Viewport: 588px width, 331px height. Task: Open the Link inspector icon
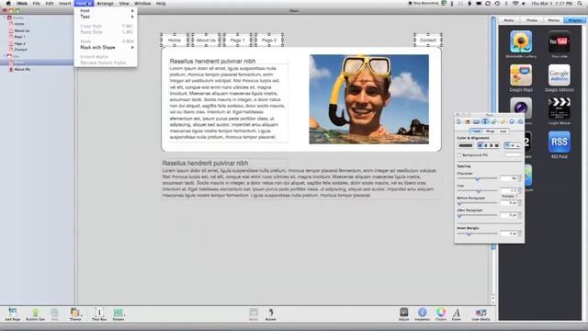(512, 121)
